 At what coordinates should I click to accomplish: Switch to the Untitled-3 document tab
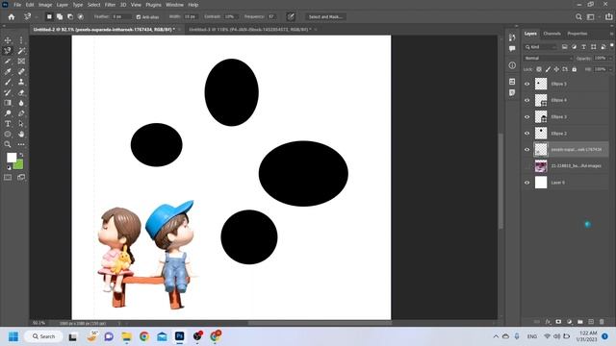[x=250, y=30]
